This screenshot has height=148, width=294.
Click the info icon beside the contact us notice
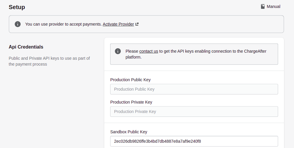point(118,51)
